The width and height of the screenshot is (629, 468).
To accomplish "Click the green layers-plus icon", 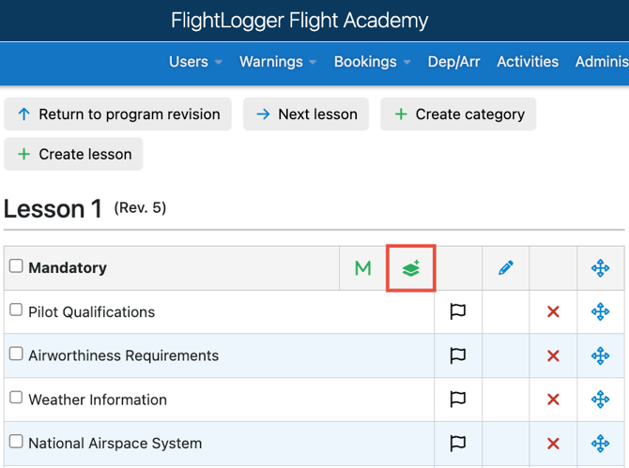I will [x=411, y=268].
